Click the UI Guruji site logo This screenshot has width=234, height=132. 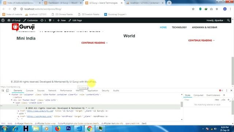[x=23, y=27]
